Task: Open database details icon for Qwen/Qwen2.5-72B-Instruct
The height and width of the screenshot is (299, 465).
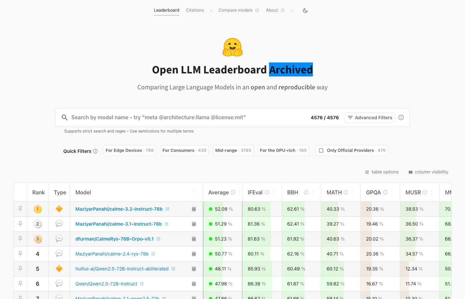Action: pyautogui.click(x=194, y=284)
